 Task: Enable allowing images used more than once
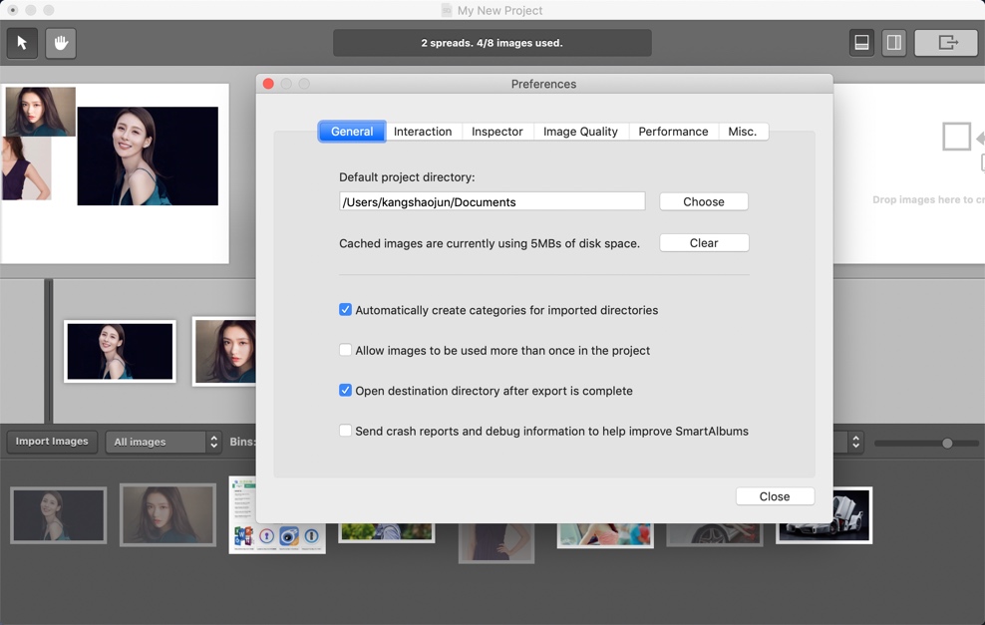[345, 350]
